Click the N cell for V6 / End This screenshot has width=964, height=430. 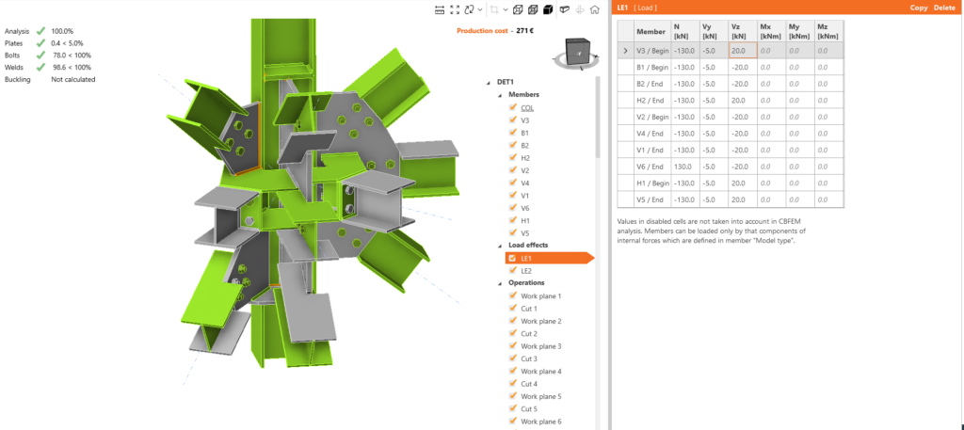pos(684,167)
